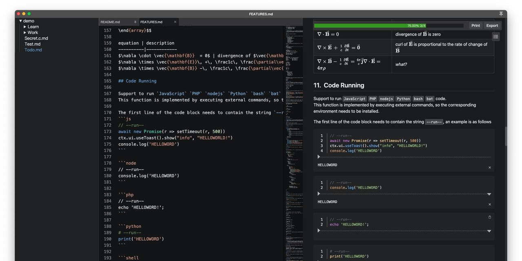The height and width of the screenshot is (261, 522).
Task: Copy the PHP echo code via clipboard icon
Action: [x=490, y=217]
